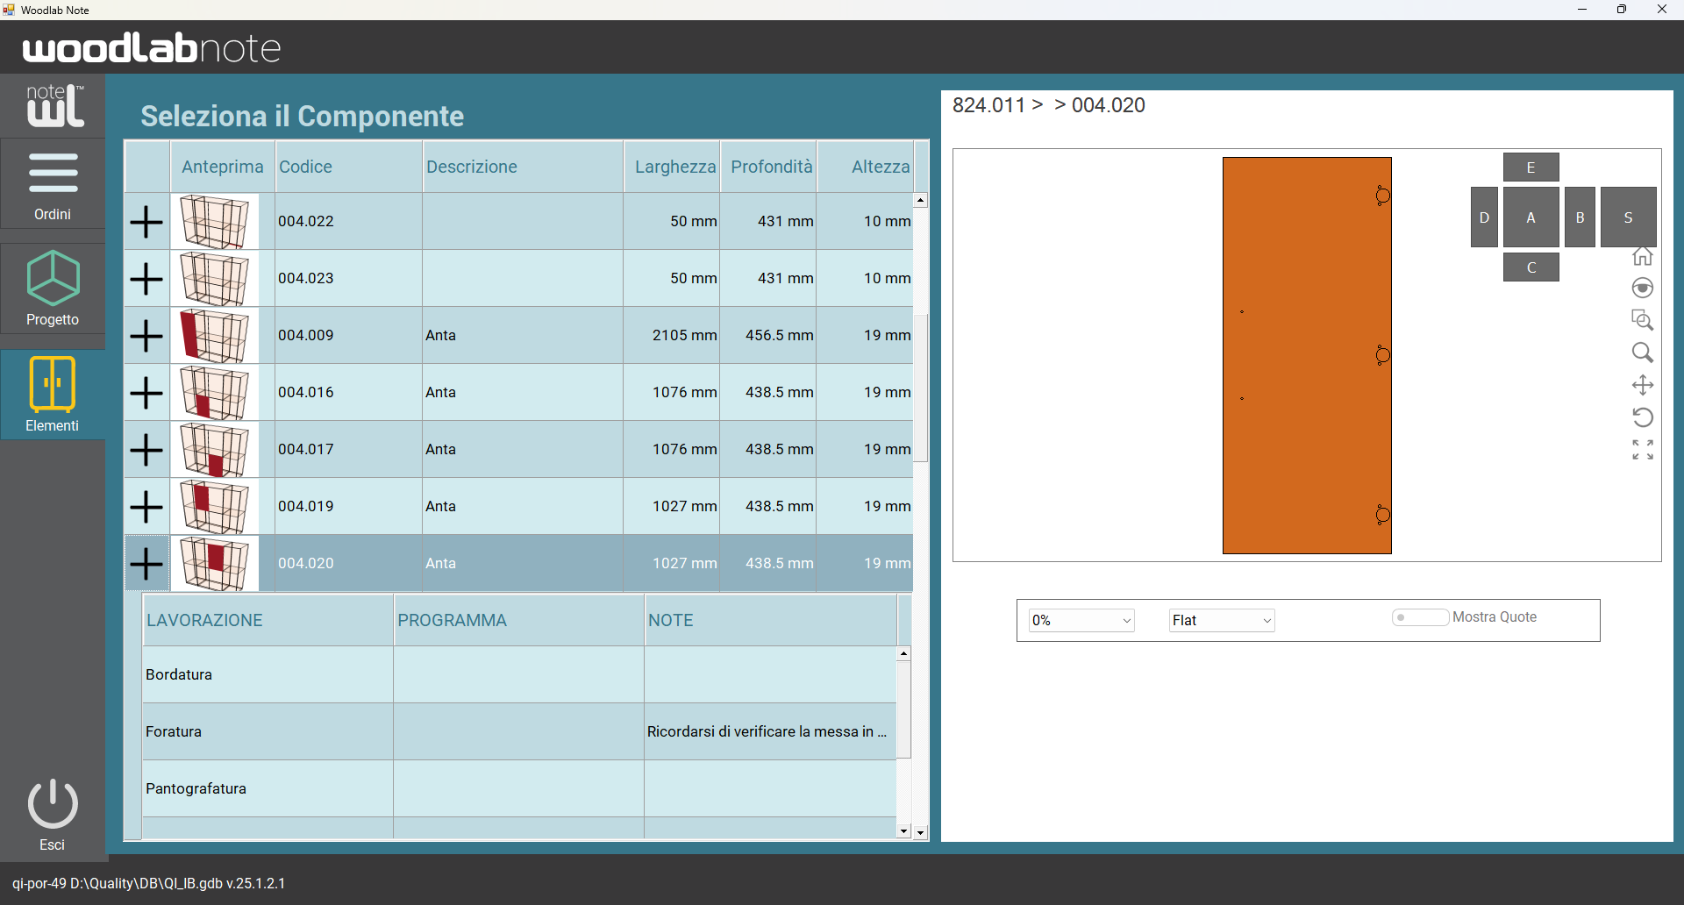Open the Flat rendering mode dropdown
This screenshot has width=1684, height=905.
(x=1221, y=620)
